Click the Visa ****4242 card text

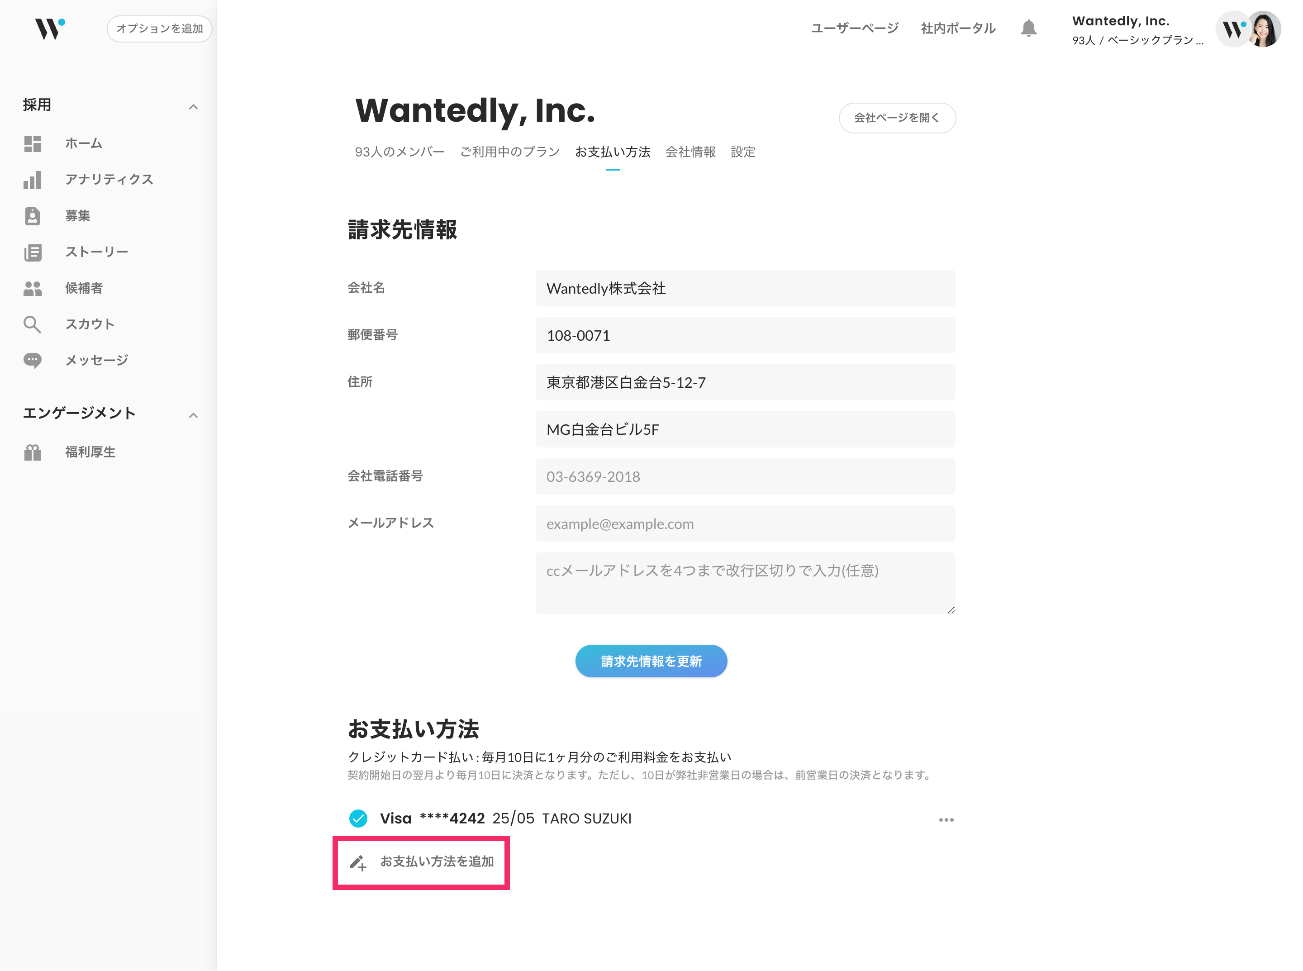coord(432,818)
